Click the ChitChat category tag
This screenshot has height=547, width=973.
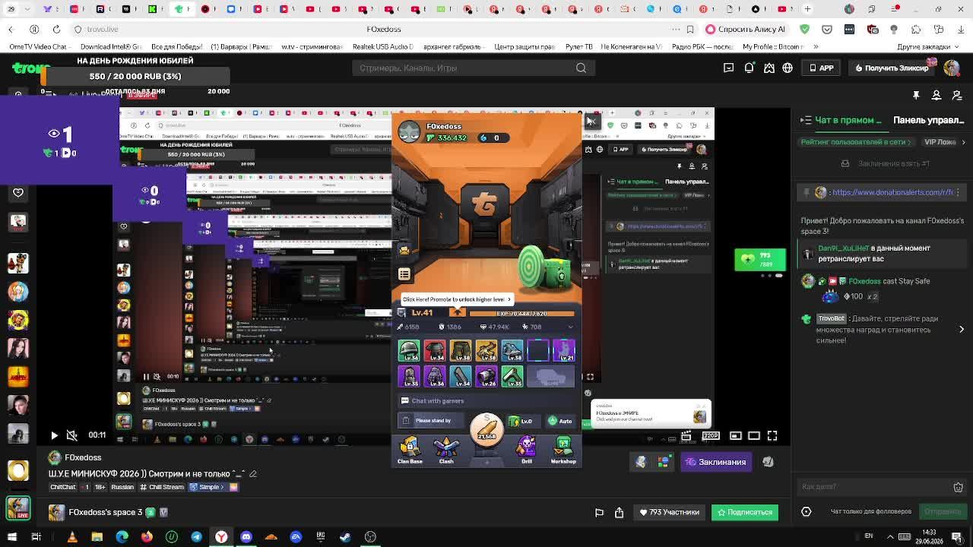63,487
